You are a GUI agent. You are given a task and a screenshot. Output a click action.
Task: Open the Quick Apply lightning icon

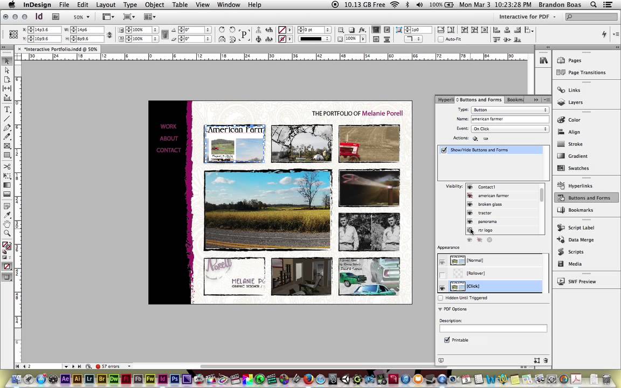click(604, 34)
